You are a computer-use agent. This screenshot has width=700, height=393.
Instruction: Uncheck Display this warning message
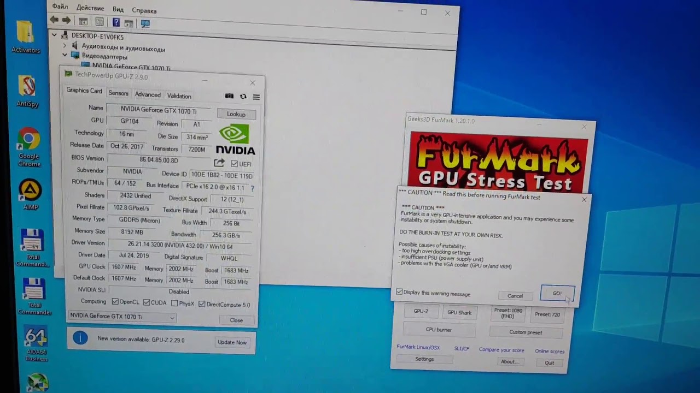pyautogui.click(x=399, y=292)
